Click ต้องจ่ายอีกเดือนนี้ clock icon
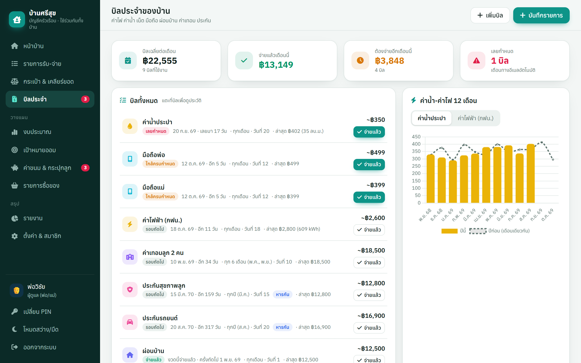Viewport: 581px width, 363px height. click(x=360, y=60)
